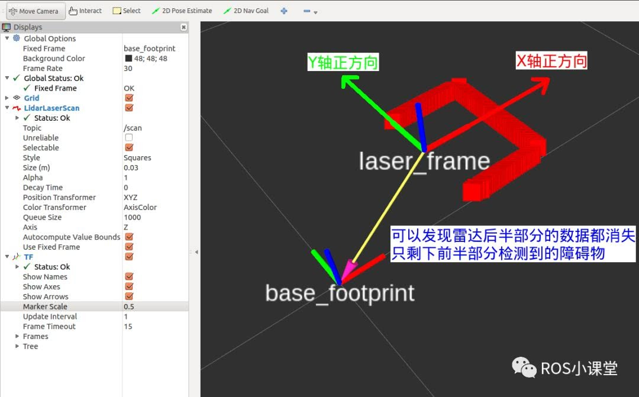Click the TF display axes icon
639x397 pixels.
tap(17, 257)
